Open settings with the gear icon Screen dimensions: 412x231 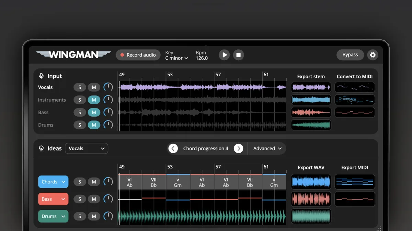tap(373, 55)
